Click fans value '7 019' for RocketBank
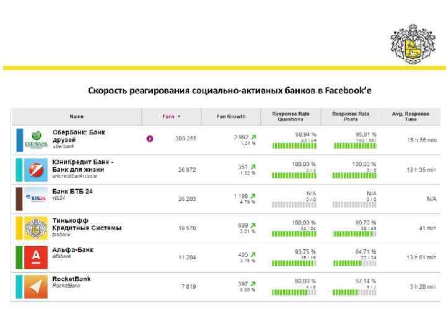 188,286
